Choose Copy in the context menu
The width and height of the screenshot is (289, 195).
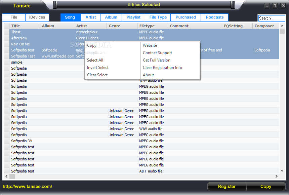(92, 45)
